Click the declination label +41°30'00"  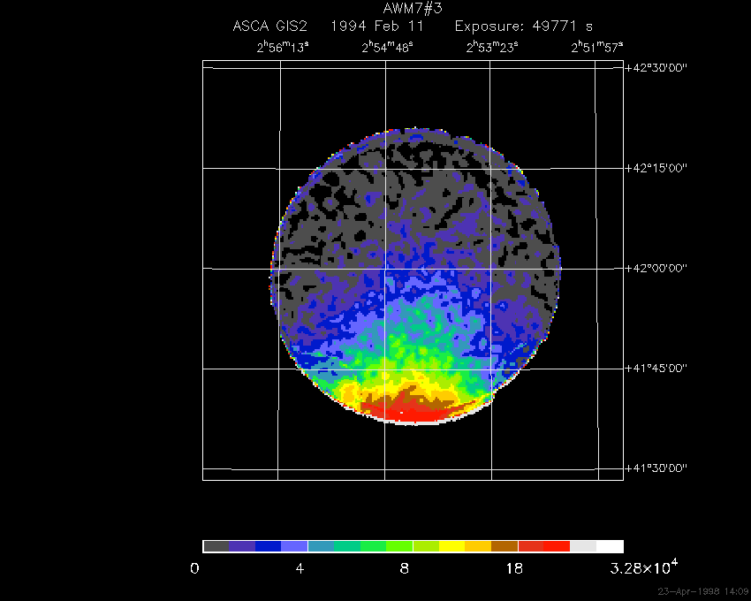click(656, 468)
